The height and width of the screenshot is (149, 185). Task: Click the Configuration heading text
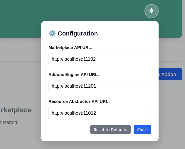pos(78,33)
